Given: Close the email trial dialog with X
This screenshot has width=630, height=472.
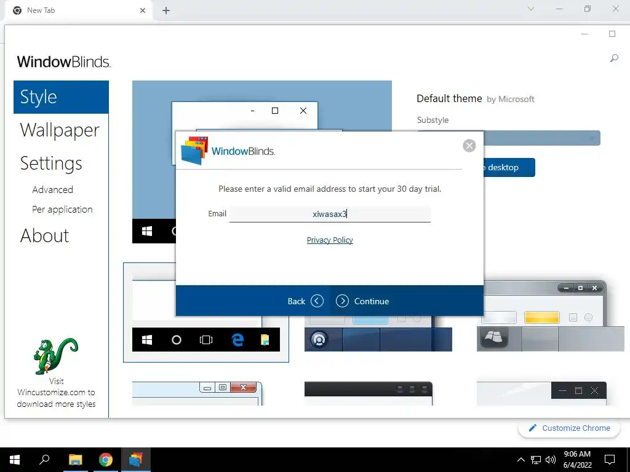Looking at the screenshot, I should click(469, 145).
